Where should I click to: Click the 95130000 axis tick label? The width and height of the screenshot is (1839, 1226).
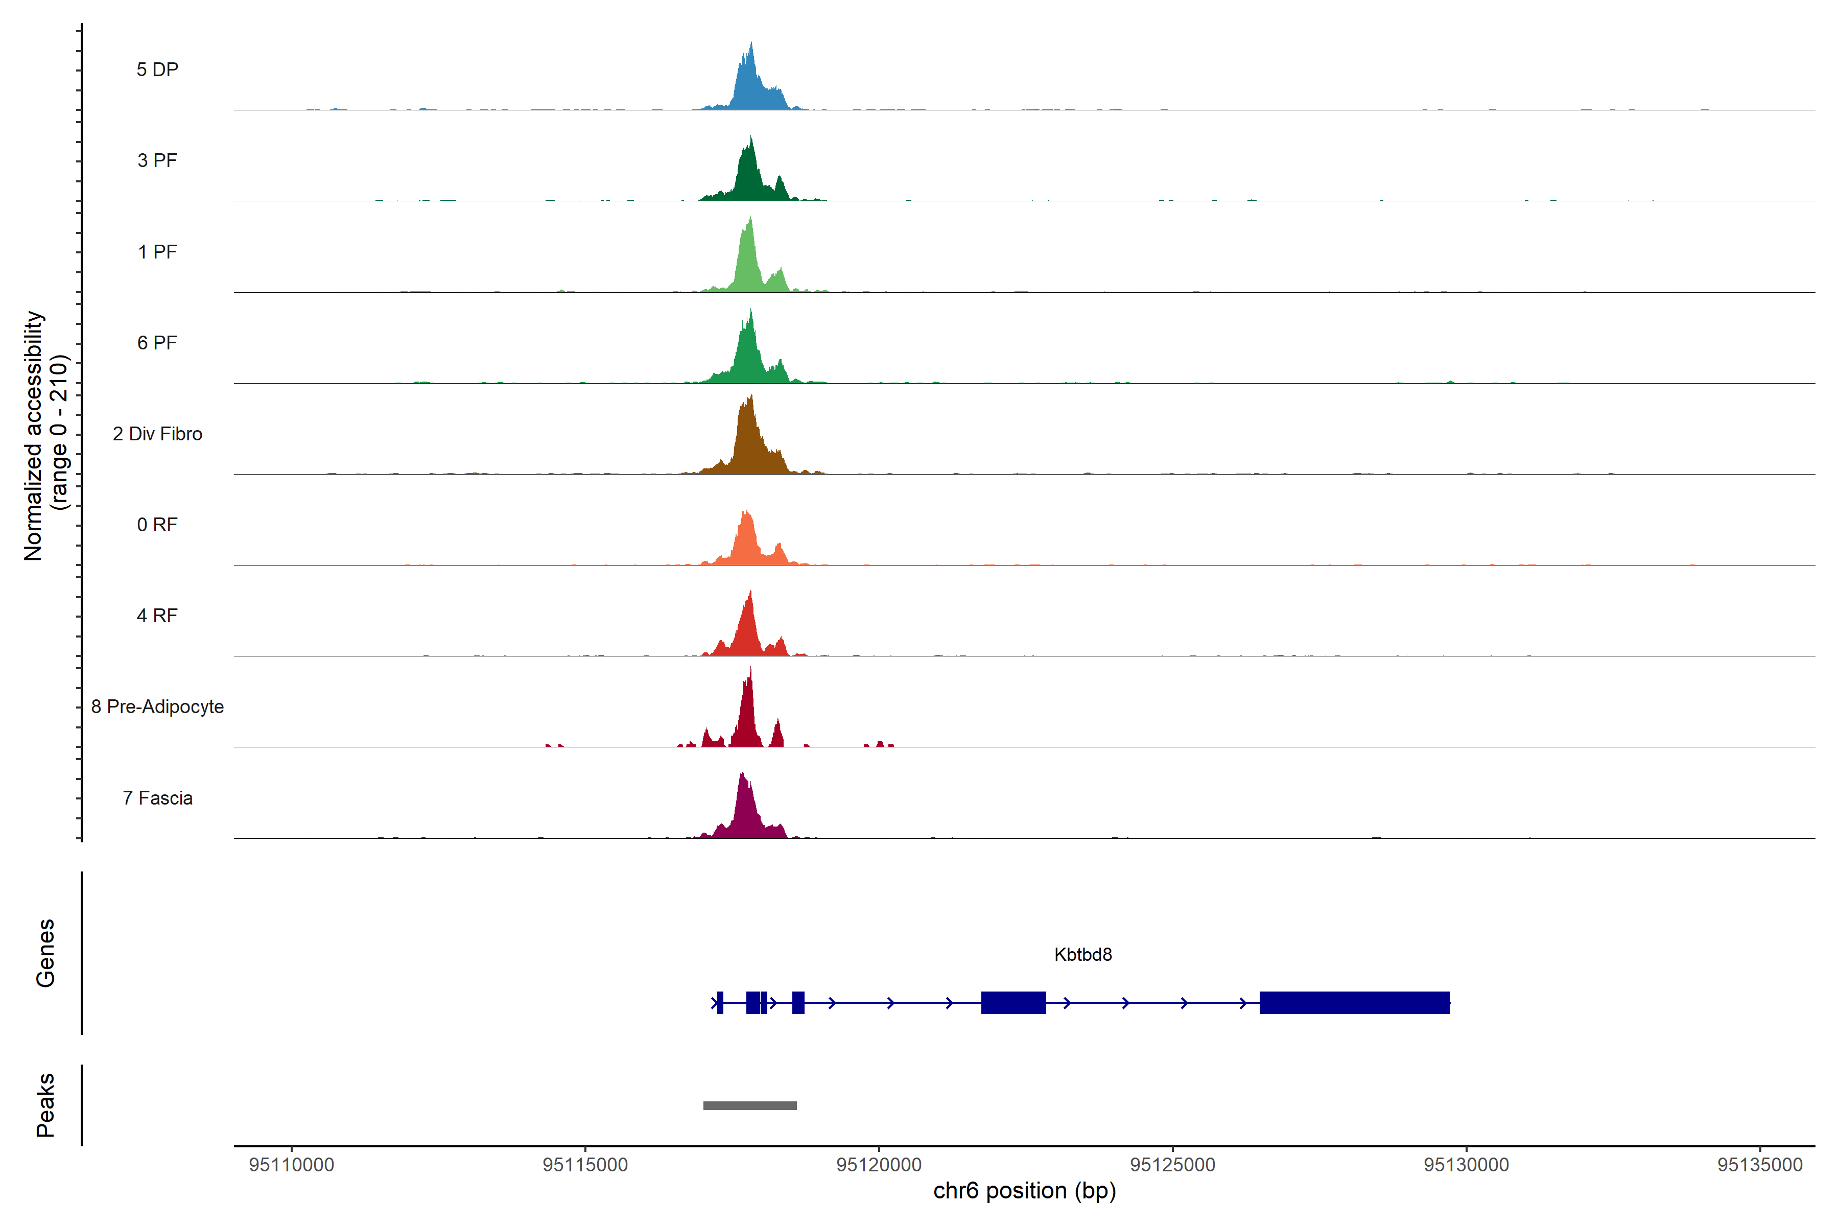pyautogui.click(x=1466, y=1165)
